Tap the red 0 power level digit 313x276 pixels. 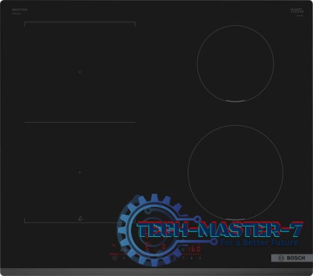[163, 247]
